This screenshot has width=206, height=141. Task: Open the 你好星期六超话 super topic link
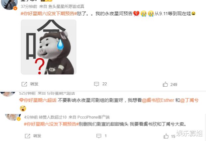[40, 100]
